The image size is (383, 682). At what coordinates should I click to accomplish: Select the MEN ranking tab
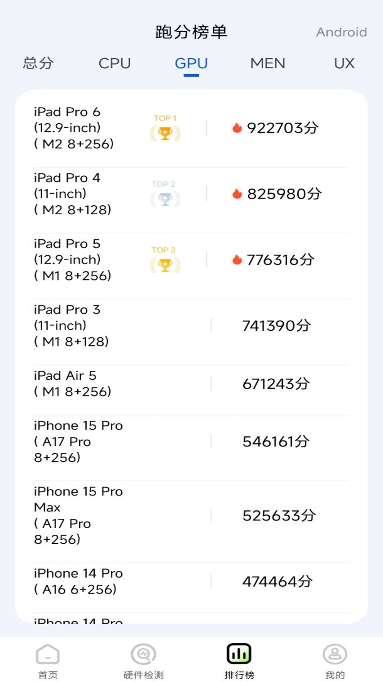(268, 63)
